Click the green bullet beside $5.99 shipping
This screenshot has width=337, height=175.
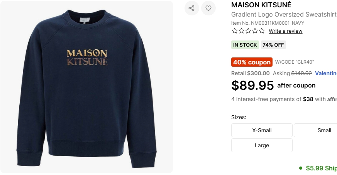(301, 168)
